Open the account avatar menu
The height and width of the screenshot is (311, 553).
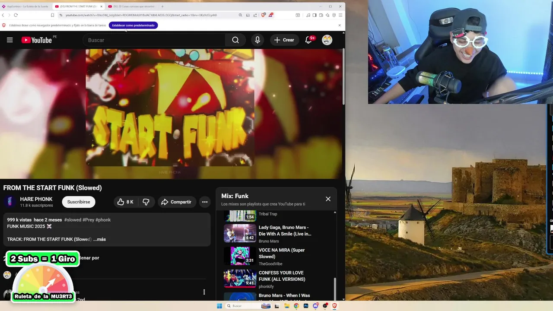click(x=327, y=40)
